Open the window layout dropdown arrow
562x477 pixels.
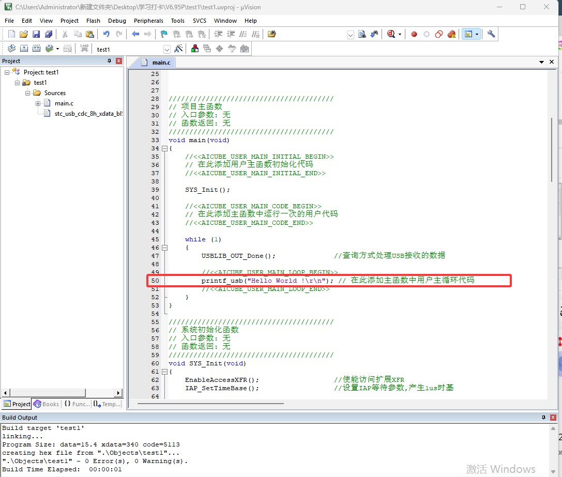click(477, 35)
